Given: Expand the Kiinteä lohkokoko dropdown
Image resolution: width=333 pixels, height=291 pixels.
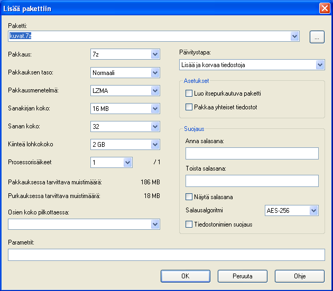Looking at the screenshot, I should [125, 145].
